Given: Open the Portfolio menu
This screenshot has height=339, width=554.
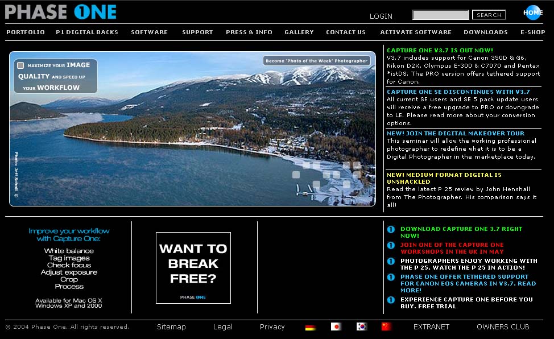Looking at the screenshot, I should (26, 32).
